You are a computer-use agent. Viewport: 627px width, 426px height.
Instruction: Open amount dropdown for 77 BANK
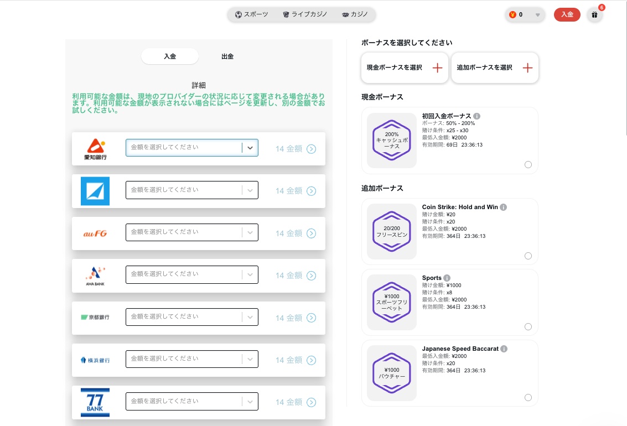click(x=192, y=401)
